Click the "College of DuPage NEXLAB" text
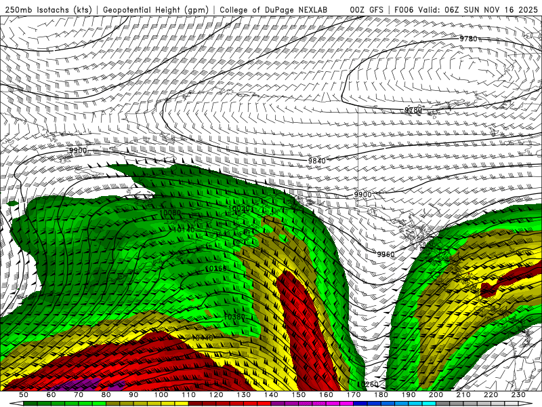 (x=274, y=9)
